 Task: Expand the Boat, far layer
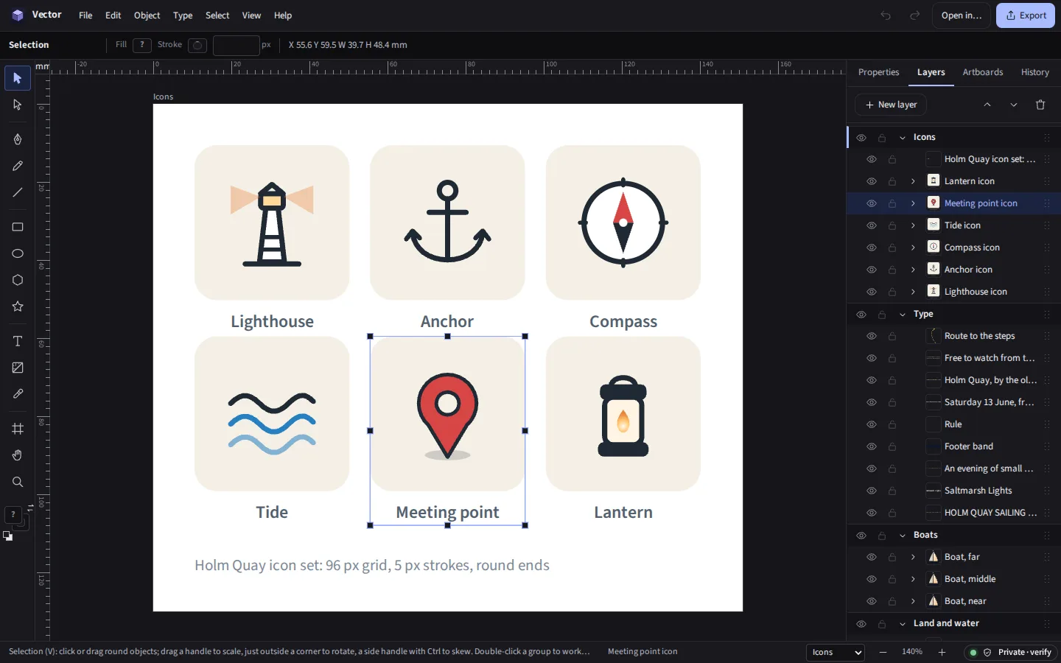coord(913,557)
